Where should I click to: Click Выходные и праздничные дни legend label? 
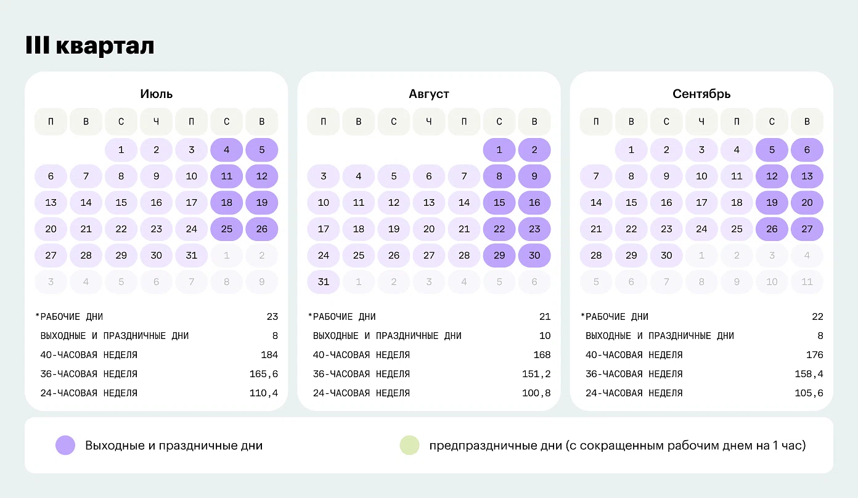174,445
